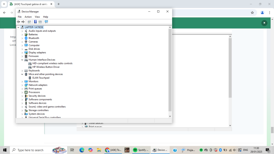Screen dimensions: 274x154
Task: Click ENG language indicator in tray
Action: coord(246,150)
